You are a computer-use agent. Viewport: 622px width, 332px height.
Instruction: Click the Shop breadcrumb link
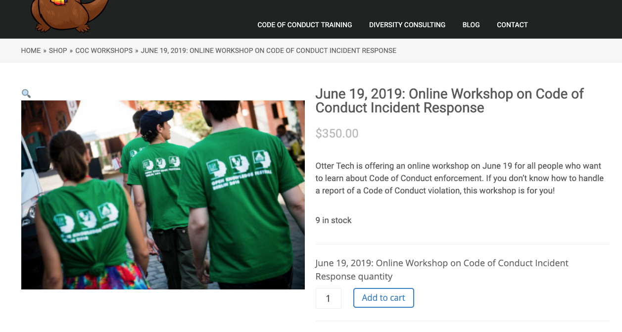(58, 50)
